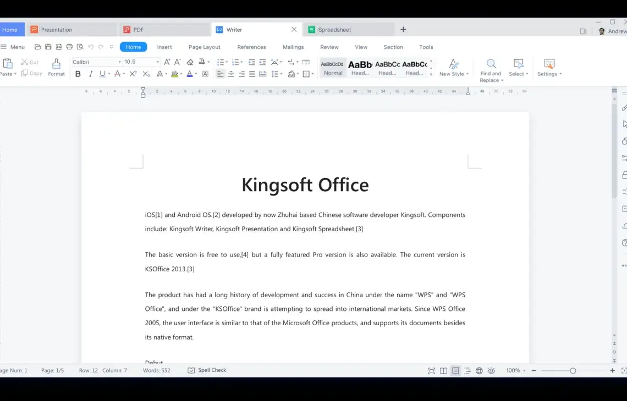Viewport: 627px width, 401px height.
Task: Enable eye protection mode icon
Action: pyautogui.click(x=492, y=371)
